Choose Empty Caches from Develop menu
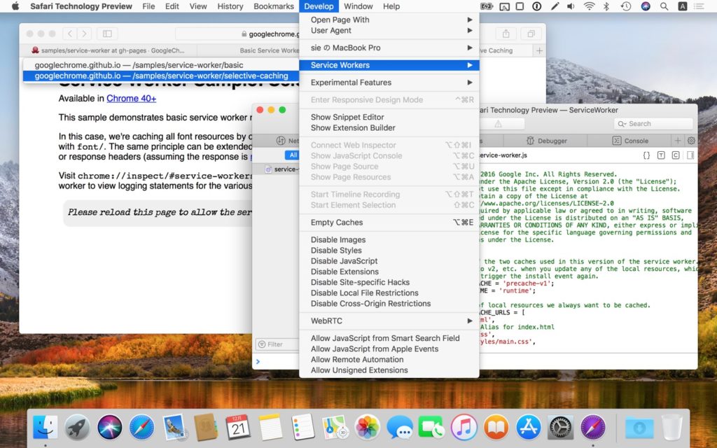This screenshot has width=717, height=448. tap(337, 223)
